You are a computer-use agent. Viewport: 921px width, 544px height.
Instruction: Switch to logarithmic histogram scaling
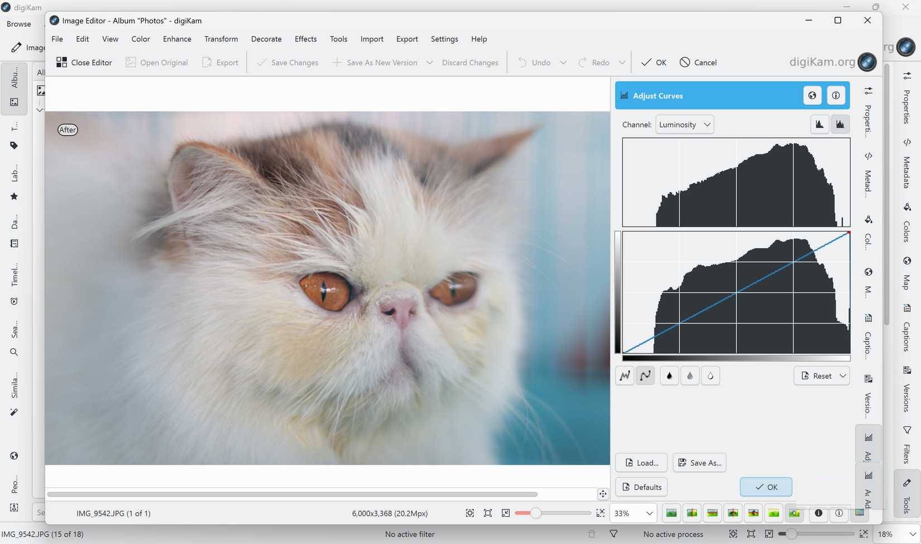(x=840, y=124)
